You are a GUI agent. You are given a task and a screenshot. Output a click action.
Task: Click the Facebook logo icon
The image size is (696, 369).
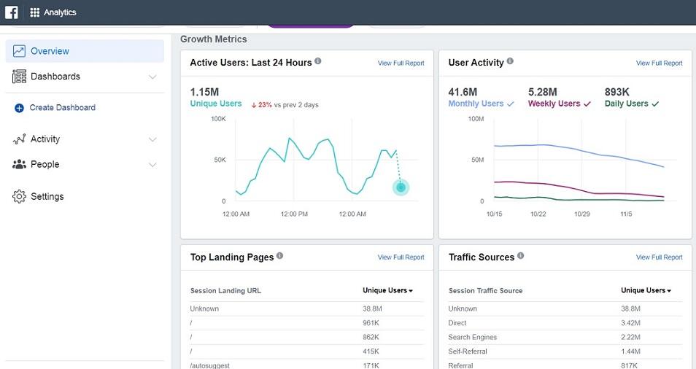tap(12, 12)
